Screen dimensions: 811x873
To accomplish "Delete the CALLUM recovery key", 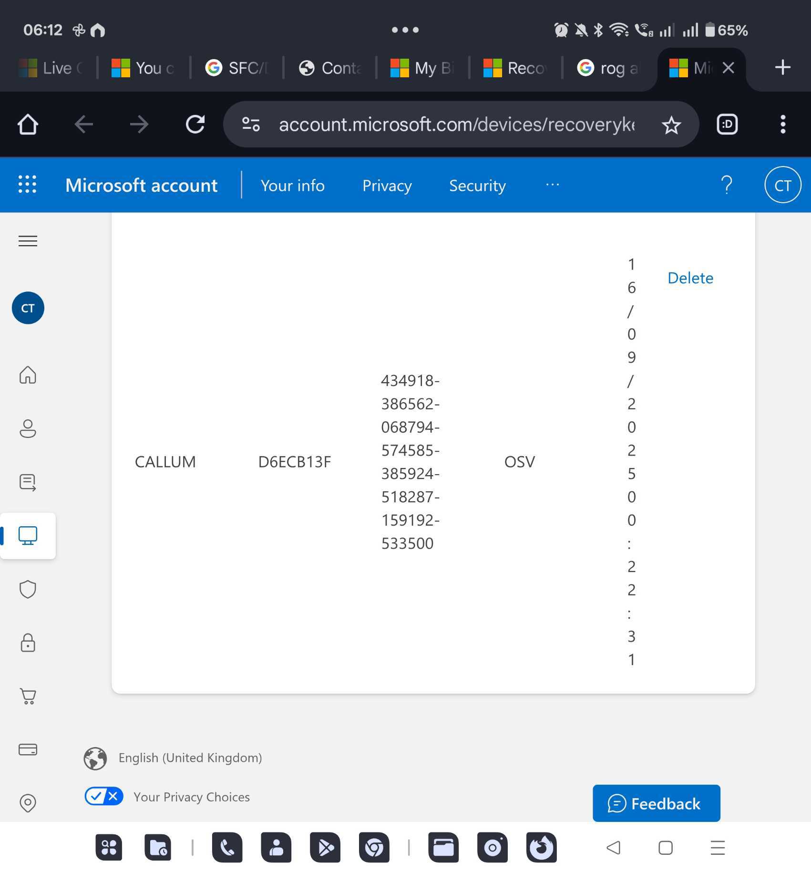I will coord(690,278).
